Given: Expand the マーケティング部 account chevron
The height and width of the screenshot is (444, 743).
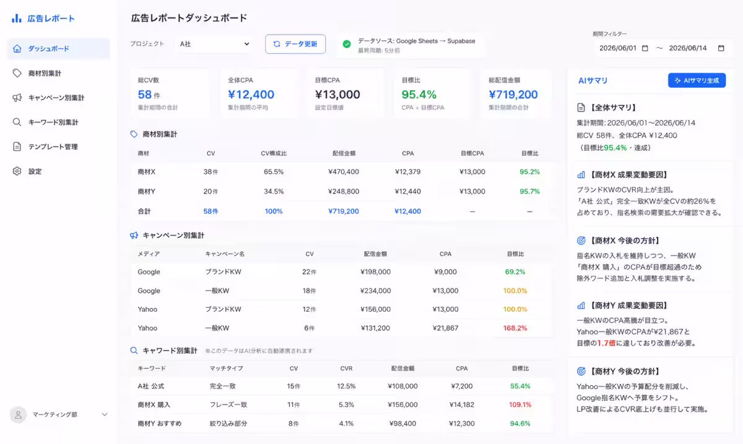Looking at the screenshot, I should tap(105, 414).
